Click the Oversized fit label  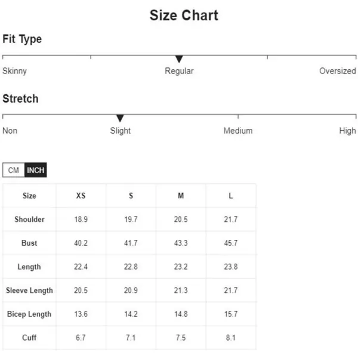tap(338, 71)
